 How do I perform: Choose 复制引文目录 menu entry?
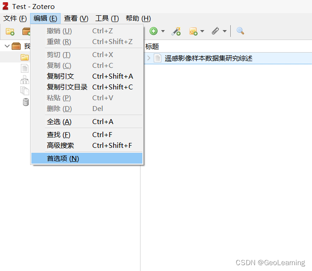[x=87, y=87]
